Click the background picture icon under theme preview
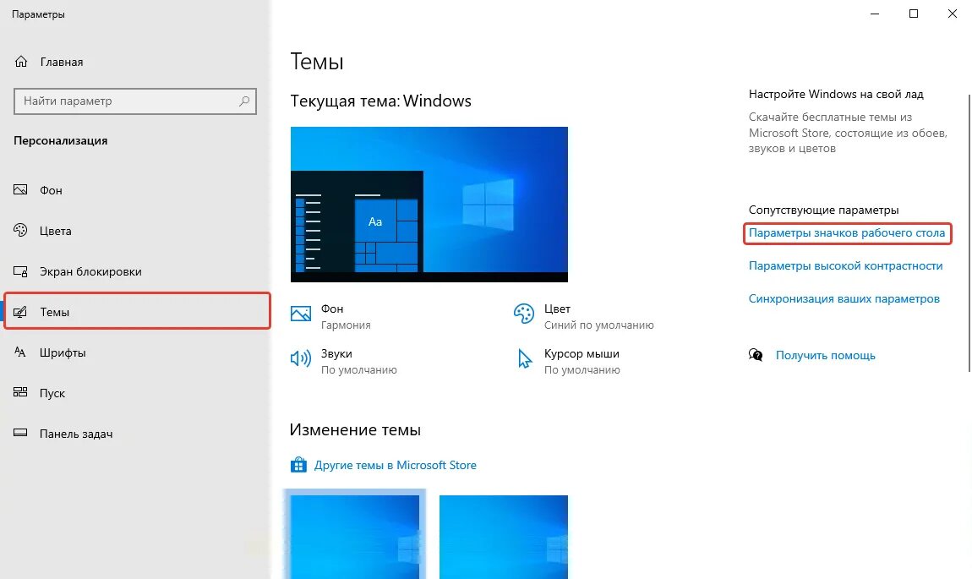 (x=301, y=313)
